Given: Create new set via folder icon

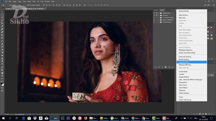Looking at the screenshot, I should click(166, 67).
